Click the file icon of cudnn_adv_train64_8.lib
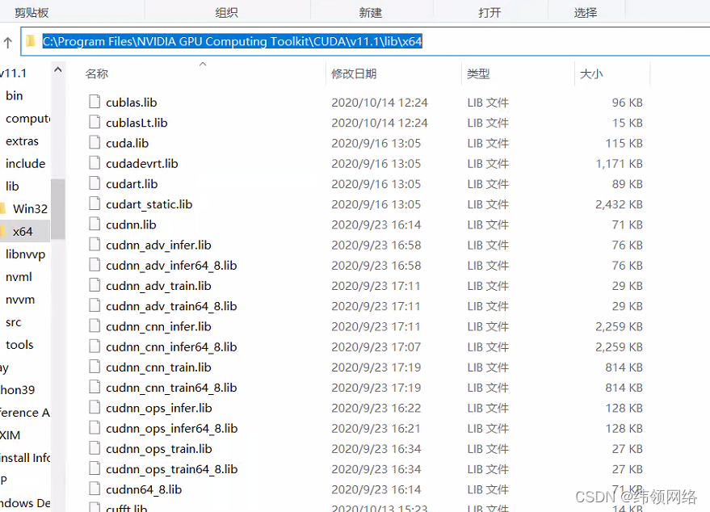The height and width of the screenshot is (512, 710). pyautogui.click(x=95, y=305)
